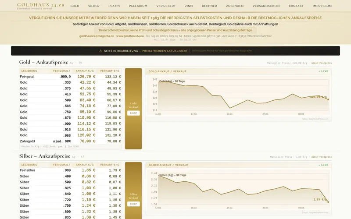Select Feinsilber Ankauf price 1,65 €
351x219 pixels.
(89, 170)
